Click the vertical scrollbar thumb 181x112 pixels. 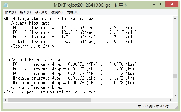[175, 76]
